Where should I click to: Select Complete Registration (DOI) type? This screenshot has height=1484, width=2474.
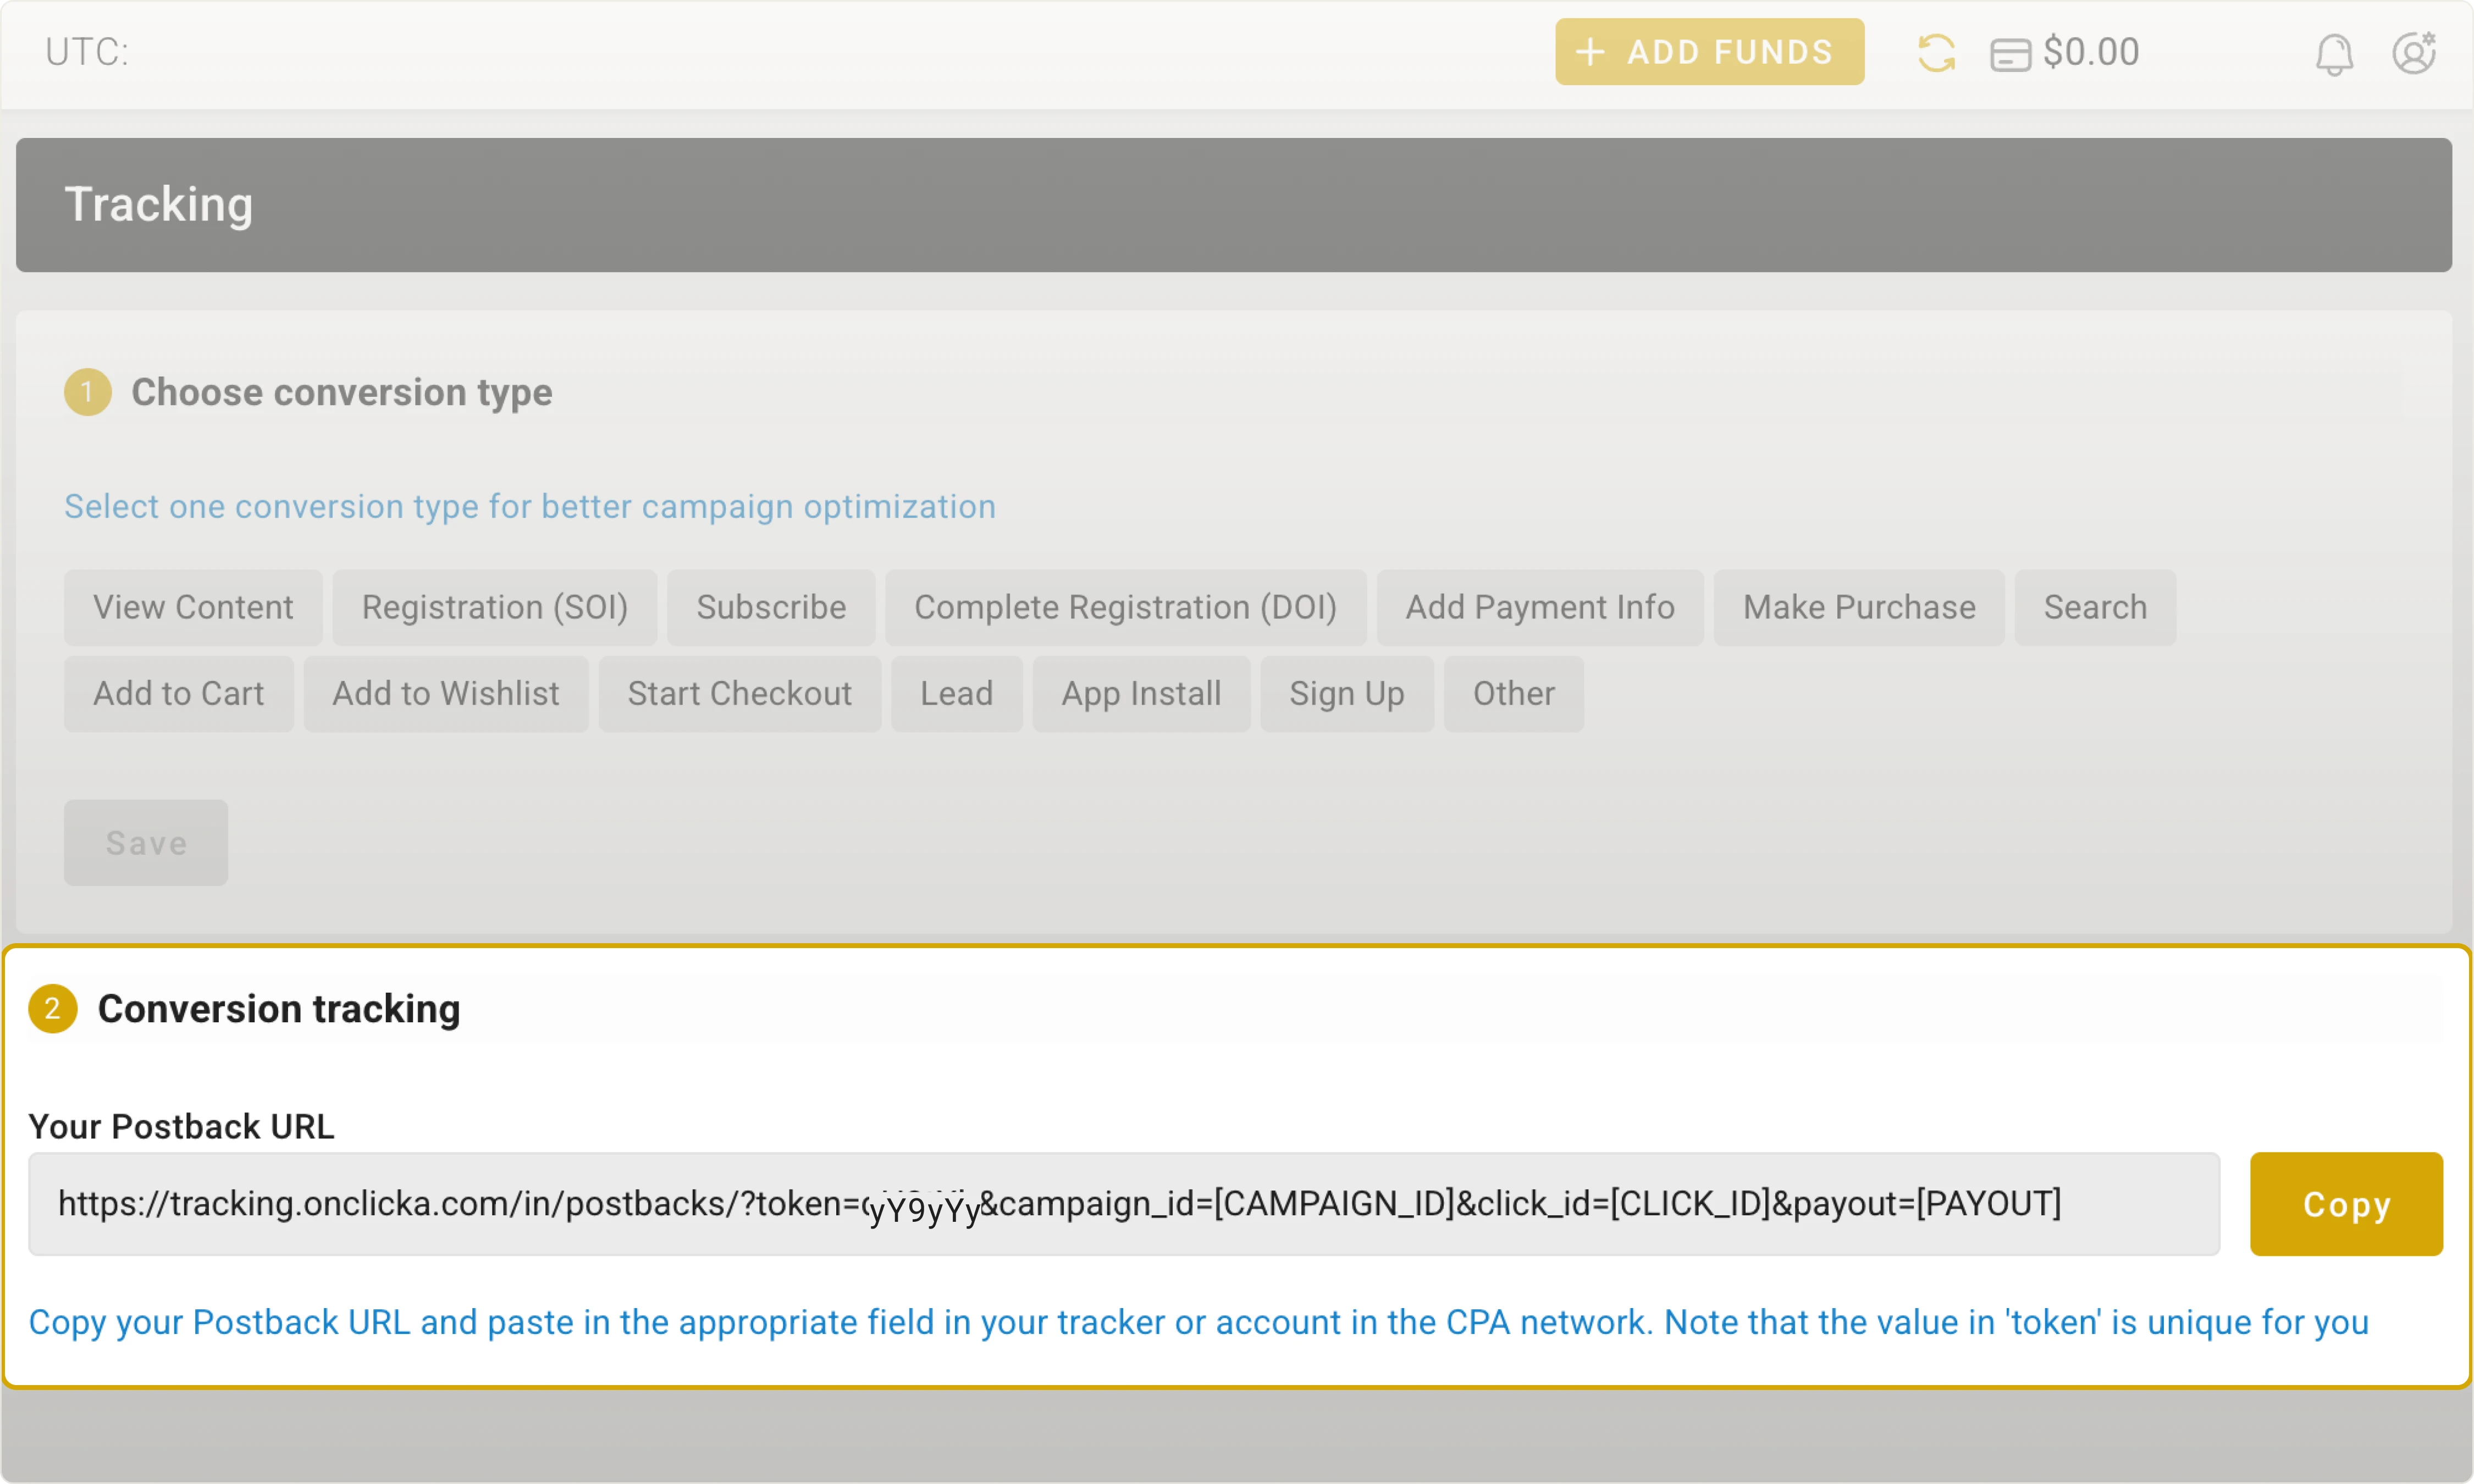pyautogui.click(x=1126, y=606)
